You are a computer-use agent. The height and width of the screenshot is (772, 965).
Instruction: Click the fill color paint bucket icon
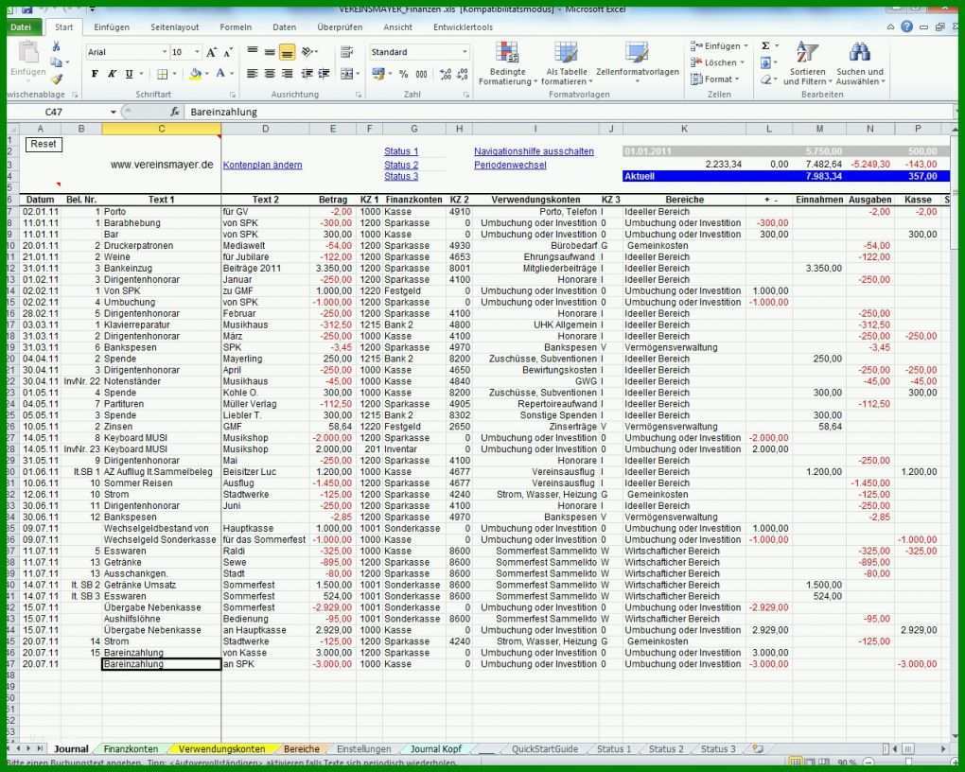195,74
